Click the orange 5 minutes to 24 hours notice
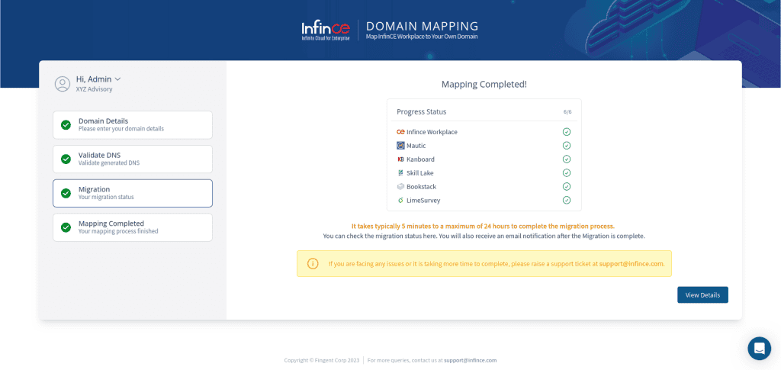Screen dimensions: 781x370 pyautogui.click(x=483, y=226)
